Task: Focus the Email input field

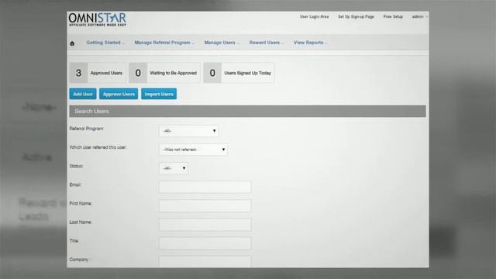Action: [205, 187]
